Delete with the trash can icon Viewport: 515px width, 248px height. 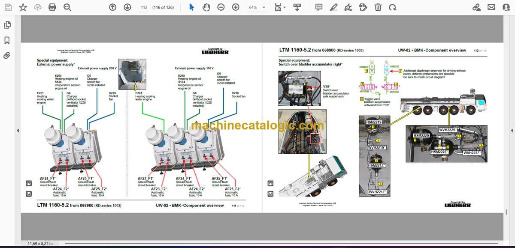tap(378, 7)
